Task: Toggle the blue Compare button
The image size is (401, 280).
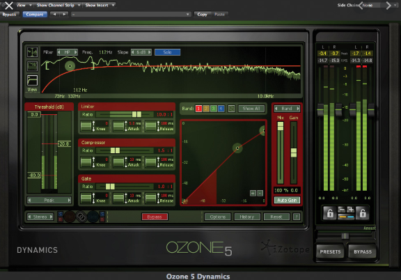Action: [35, 15]
